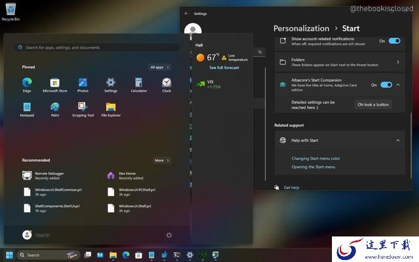Screen dimensions: 419x262
Task: Open Windows.UI.Shell.pri file
Action: (130, 208)
